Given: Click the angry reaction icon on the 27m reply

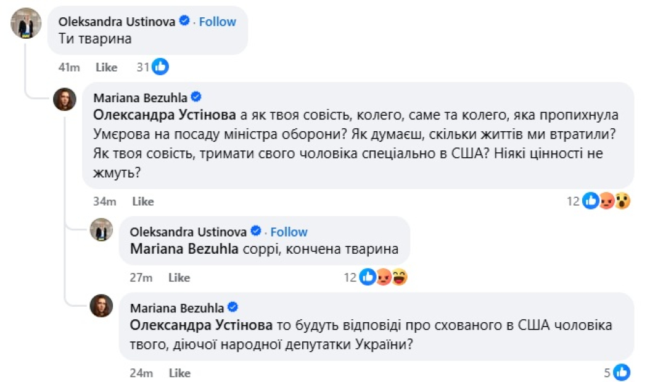Looking at the screenshot, I should click(384, 277).
